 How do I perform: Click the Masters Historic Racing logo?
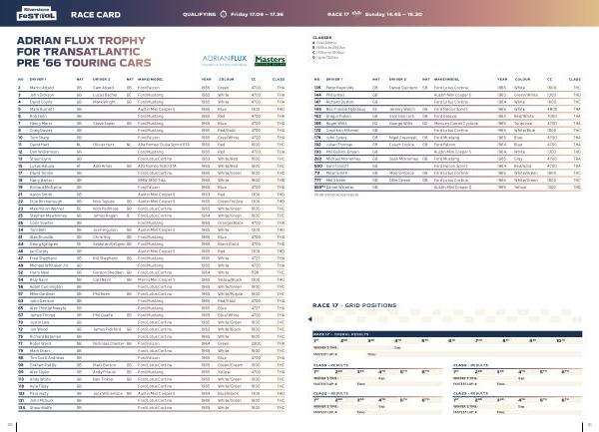click(x=271, y=60)
